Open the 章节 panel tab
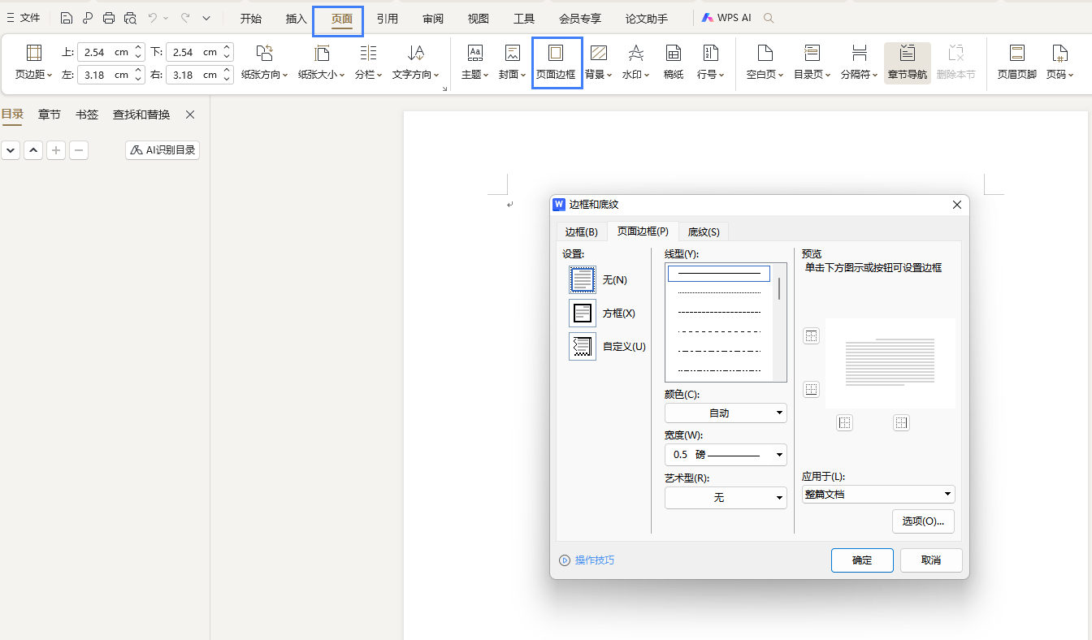Screen dimensions: 1092x640 click(50, 115)
